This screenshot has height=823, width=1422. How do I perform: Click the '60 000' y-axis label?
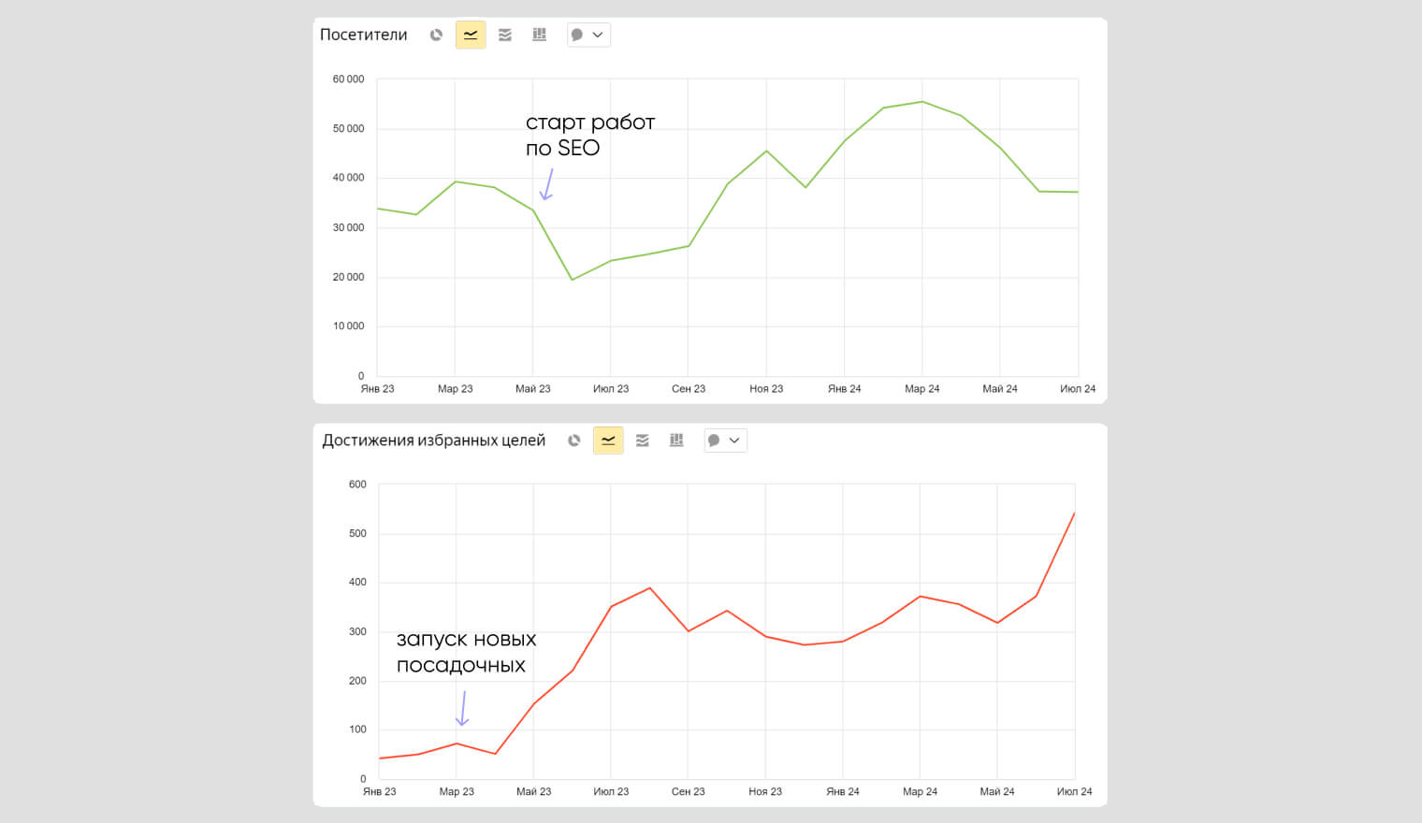348,79
